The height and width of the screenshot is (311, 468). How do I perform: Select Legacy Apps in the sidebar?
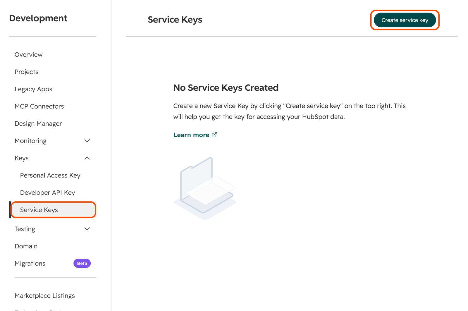tap(33, 89)
